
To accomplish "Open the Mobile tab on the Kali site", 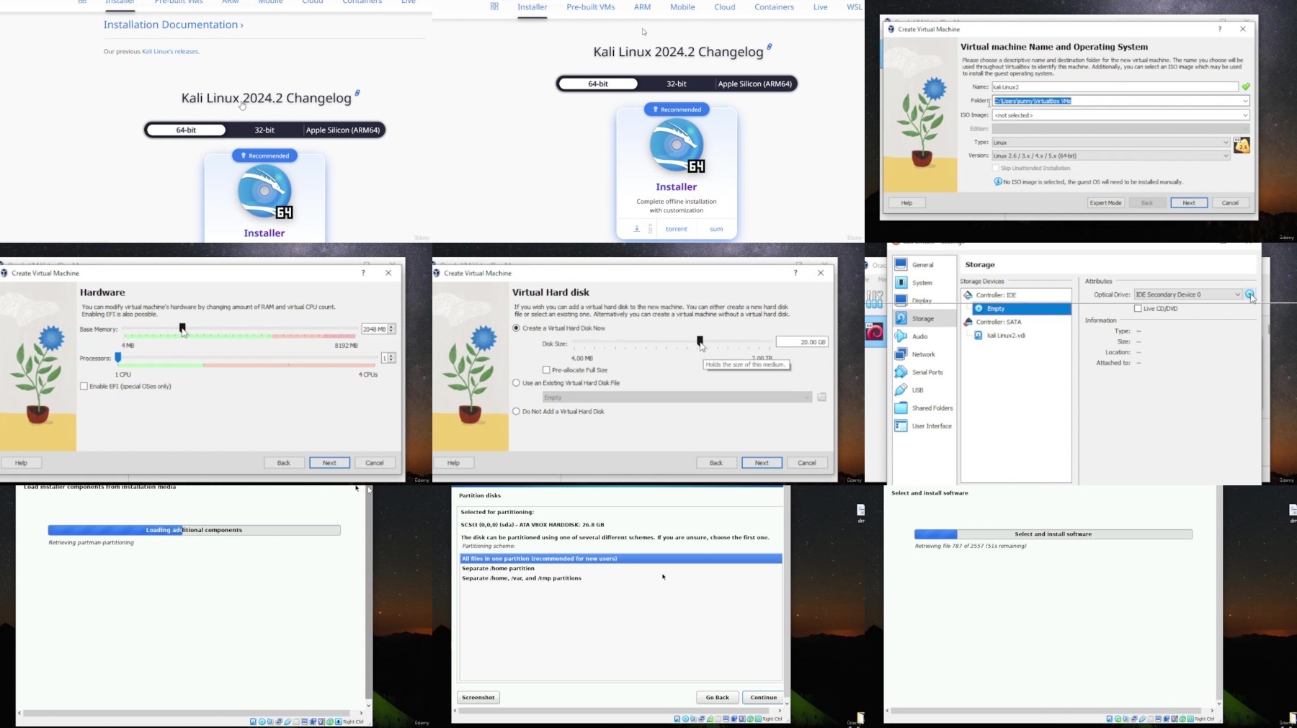I will (682, 7).
